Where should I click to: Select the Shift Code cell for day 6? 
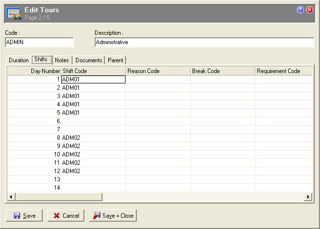coord(93,121)
